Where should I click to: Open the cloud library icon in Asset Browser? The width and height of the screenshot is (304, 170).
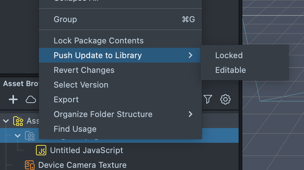pyautogui.click(x=31, y=99)
